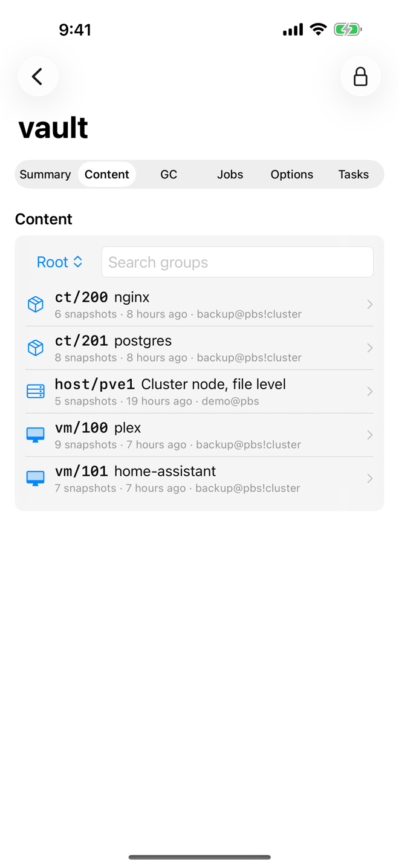Tap the container cube icon for ct/201
The height and width of the screenshot is (867, 399).
click(36, 348)
